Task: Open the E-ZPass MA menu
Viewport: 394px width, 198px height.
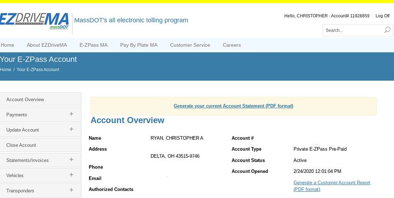Action: (93, 45)
